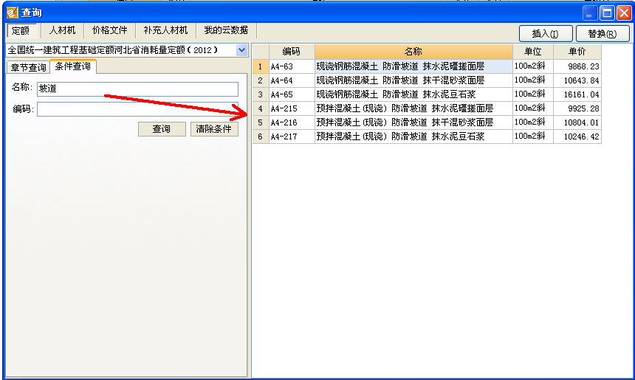Maximize the 查询 window
Image resolution: width=635 pixels, height=380 pixels.
click(x=607, y=13)
